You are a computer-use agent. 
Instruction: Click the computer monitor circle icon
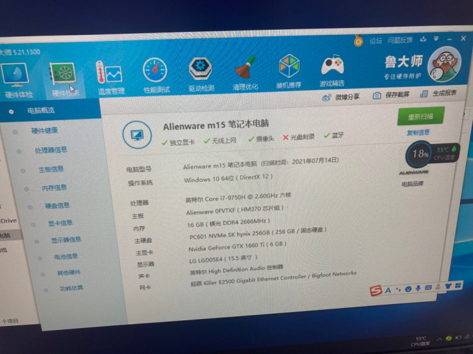[x=137, y=135]
